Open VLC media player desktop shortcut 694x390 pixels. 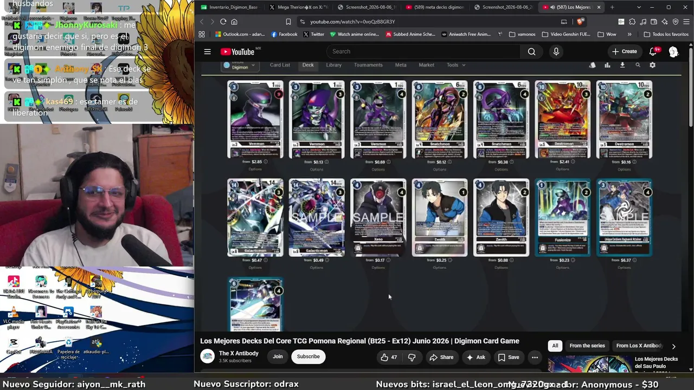(x=14, y=317)
